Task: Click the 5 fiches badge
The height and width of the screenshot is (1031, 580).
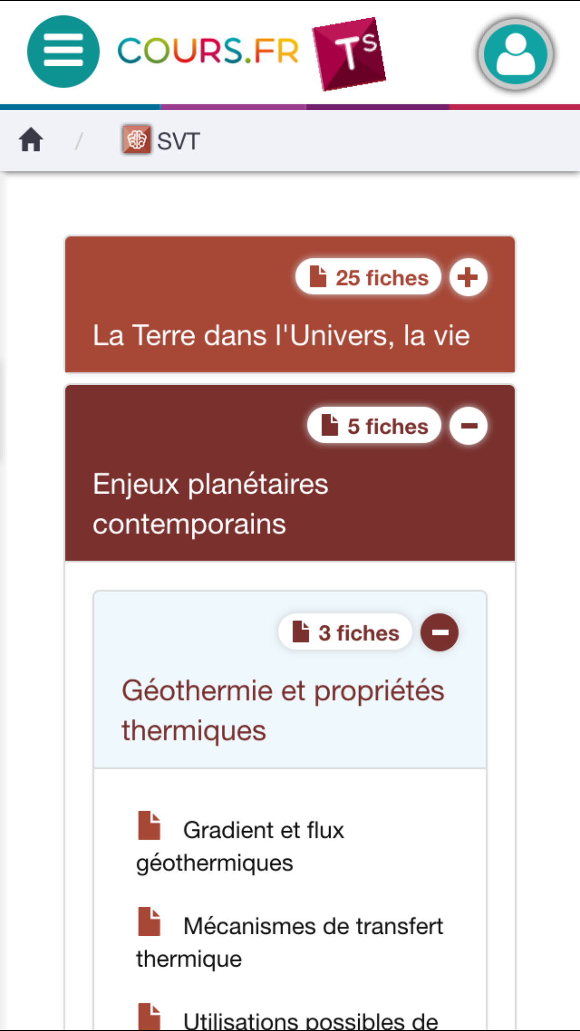Action: point(375,426)
